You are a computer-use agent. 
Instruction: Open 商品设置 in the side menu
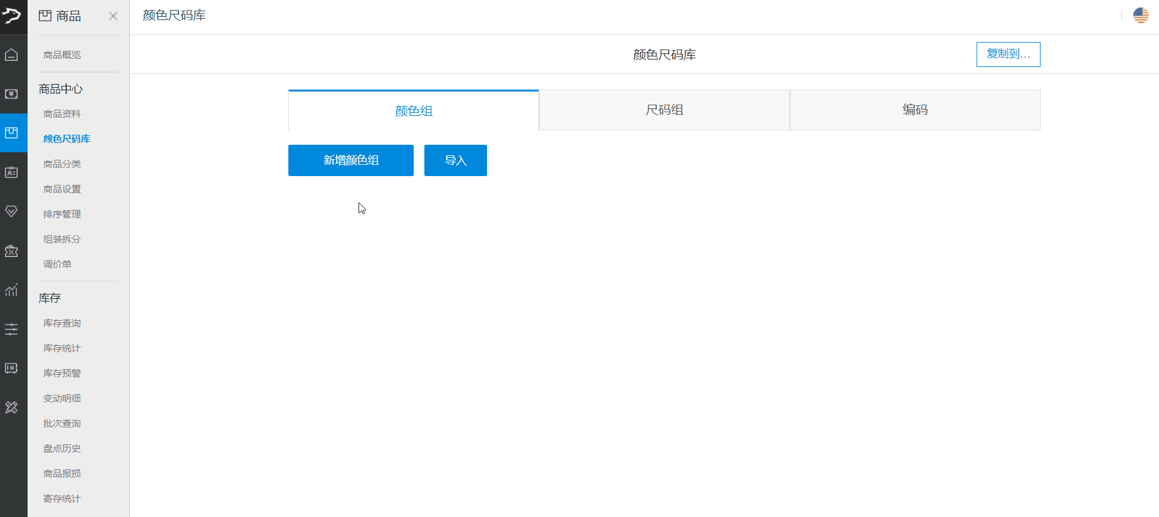tap(62, 189)
